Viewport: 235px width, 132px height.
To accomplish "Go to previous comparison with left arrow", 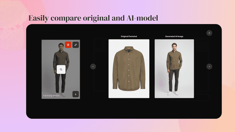I will point(93,67).
